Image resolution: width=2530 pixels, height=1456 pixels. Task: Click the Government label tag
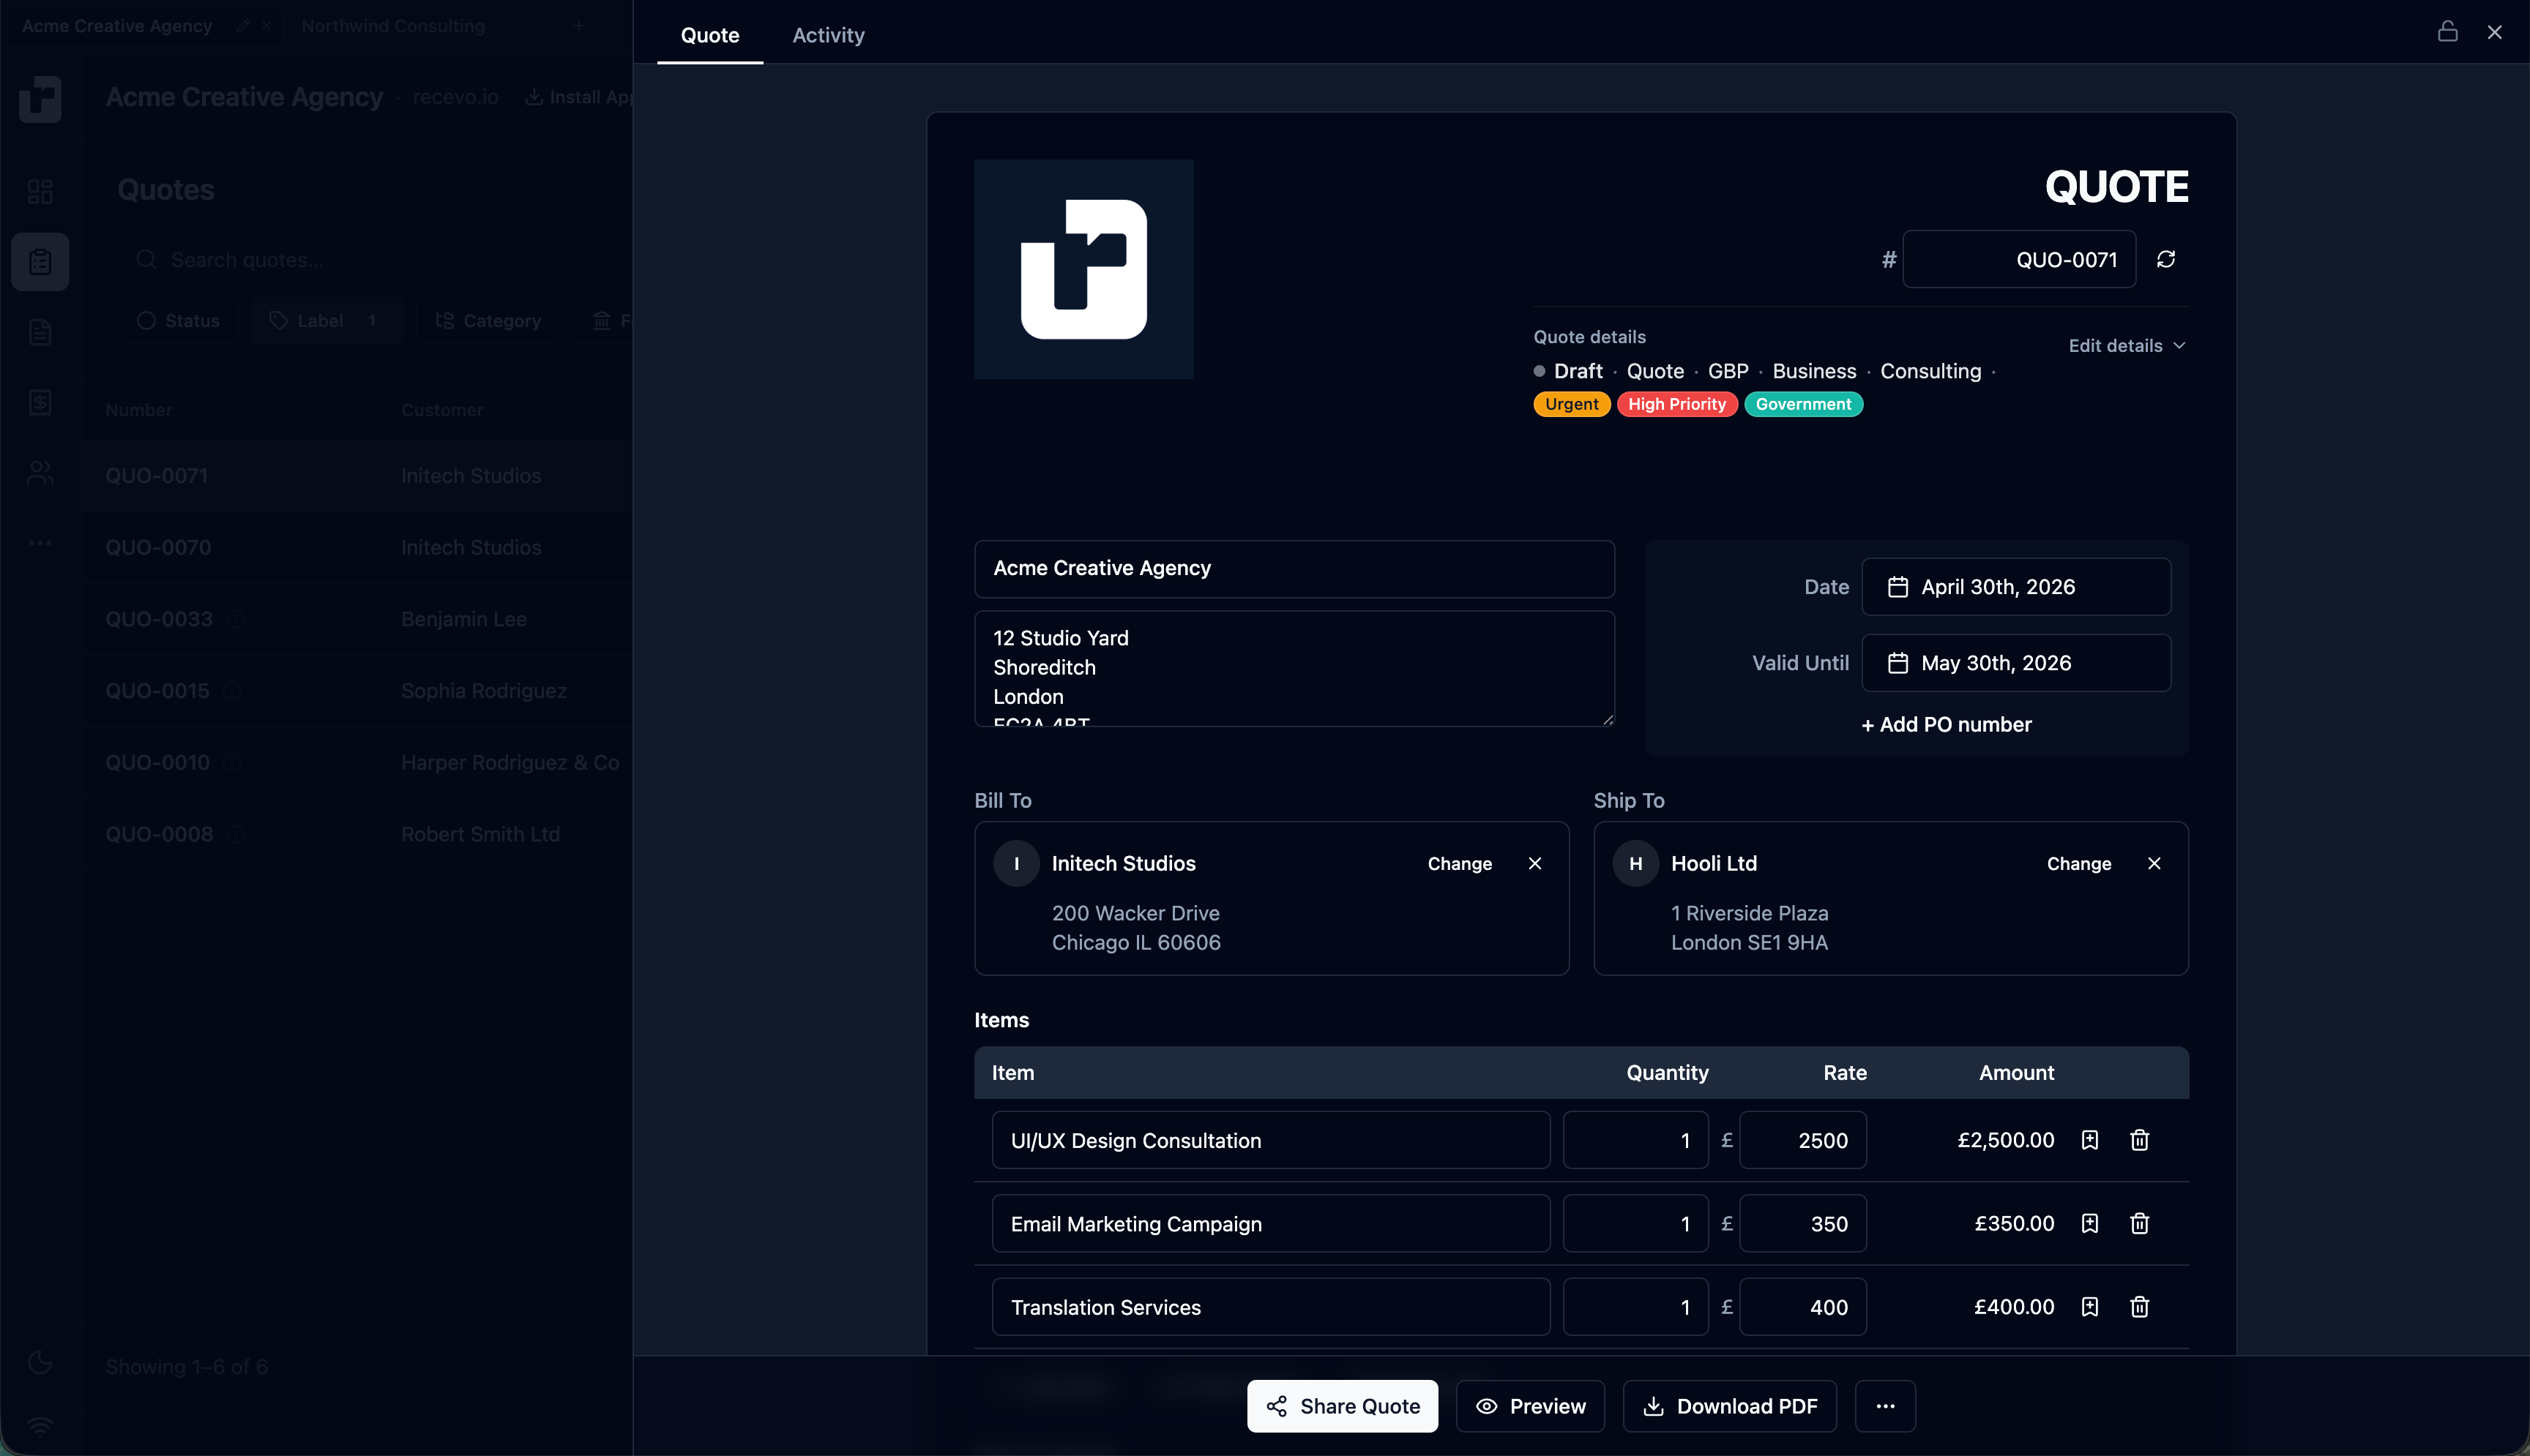click(x=1804, y=404)
